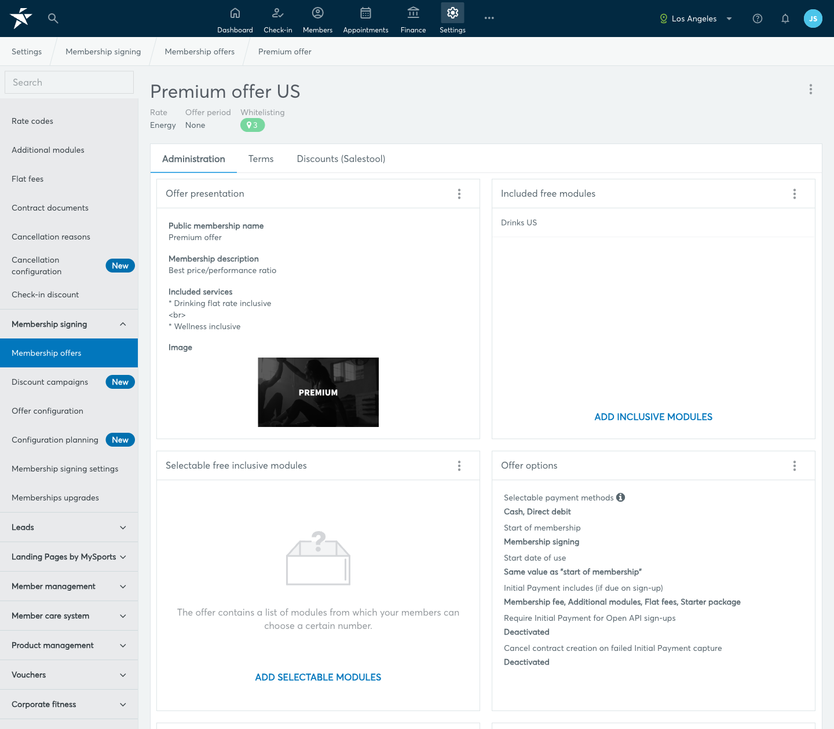
Task: Open Check-in discount in sidebar
Action: [x=69, y=294]
